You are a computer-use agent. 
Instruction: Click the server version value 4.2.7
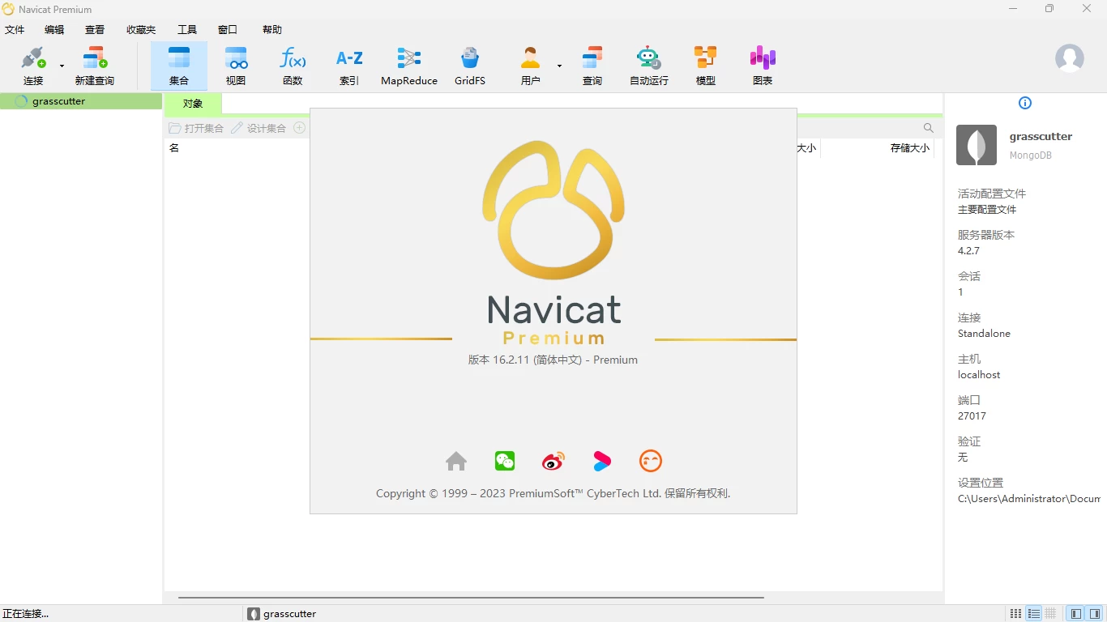point(968,251)
